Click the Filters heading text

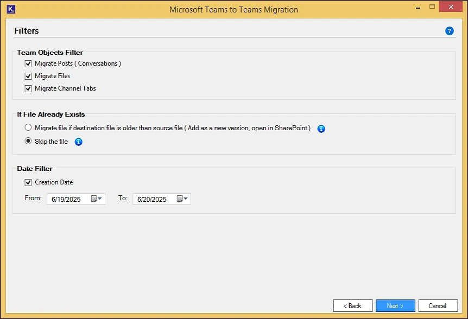point(27,31)
